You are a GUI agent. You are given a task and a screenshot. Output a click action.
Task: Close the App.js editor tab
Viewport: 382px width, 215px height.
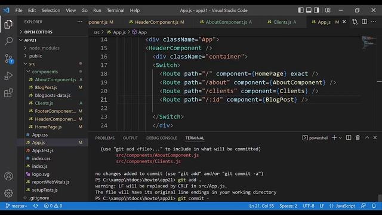344,21
